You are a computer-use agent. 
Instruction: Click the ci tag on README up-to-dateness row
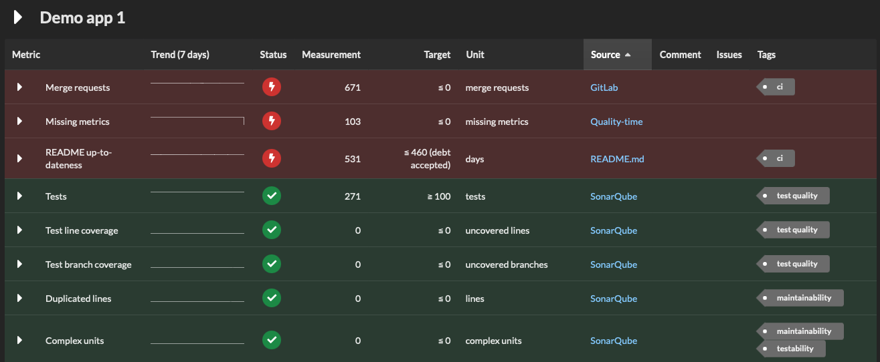click(776, 158)
